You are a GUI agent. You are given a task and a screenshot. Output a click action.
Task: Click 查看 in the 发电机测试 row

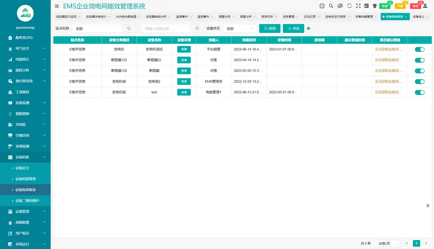(x=184, y=49)
